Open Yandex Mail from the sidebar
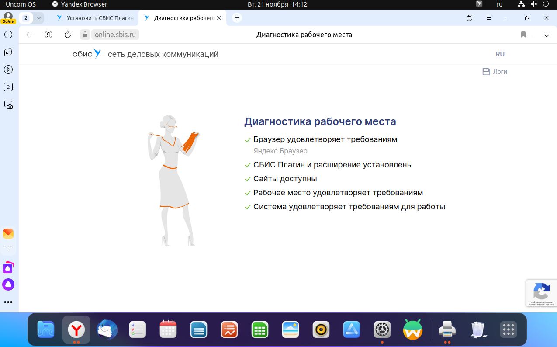The width and height of the screenshot is (557, 347). pos(8,233)
